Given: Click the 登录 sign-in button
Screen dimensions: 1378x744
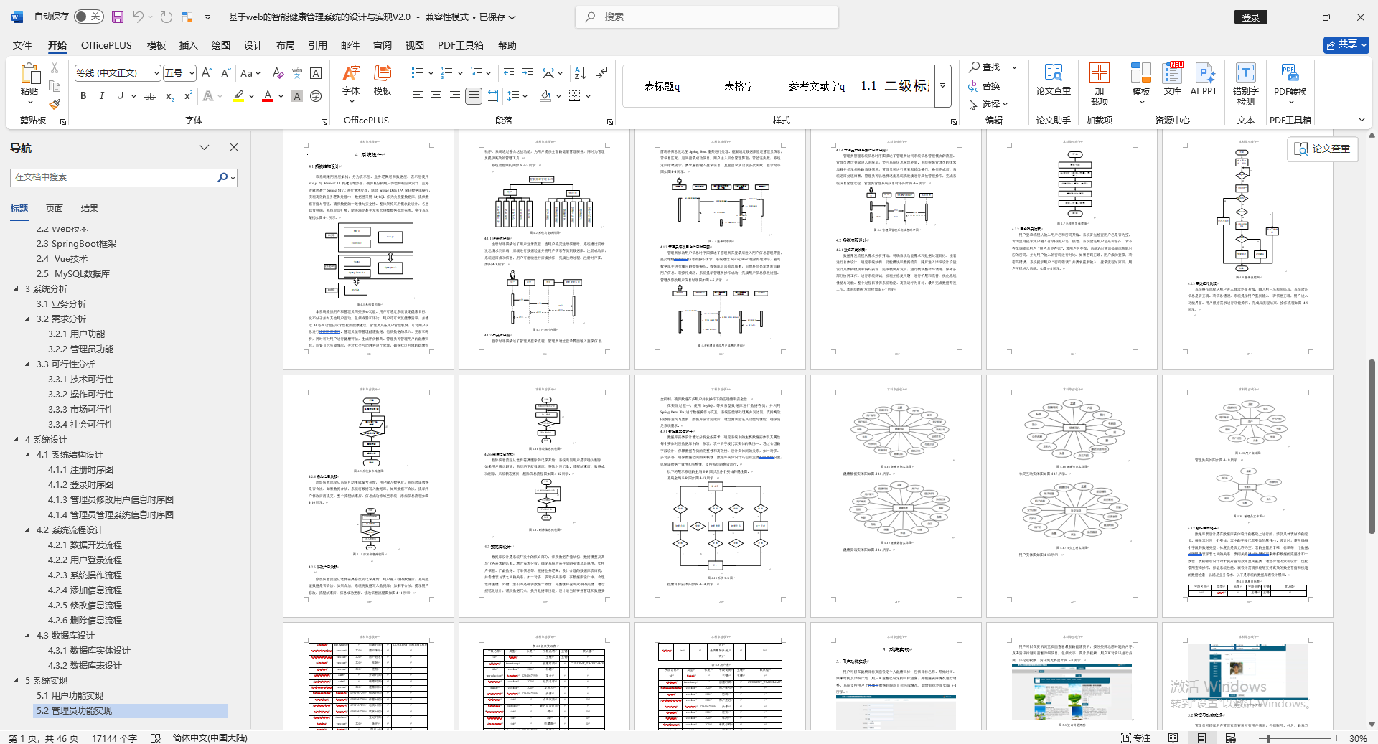Looking at the screenshot, I should (1251, 16).
